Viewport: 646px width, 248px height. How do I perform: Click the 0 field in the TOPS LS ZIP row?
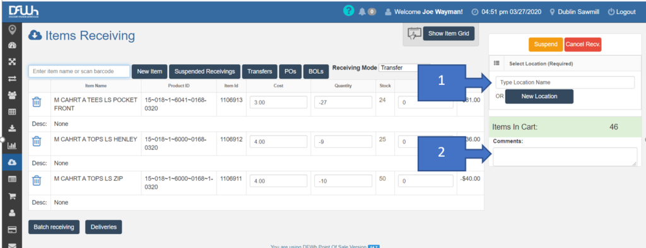pos(426,181)
